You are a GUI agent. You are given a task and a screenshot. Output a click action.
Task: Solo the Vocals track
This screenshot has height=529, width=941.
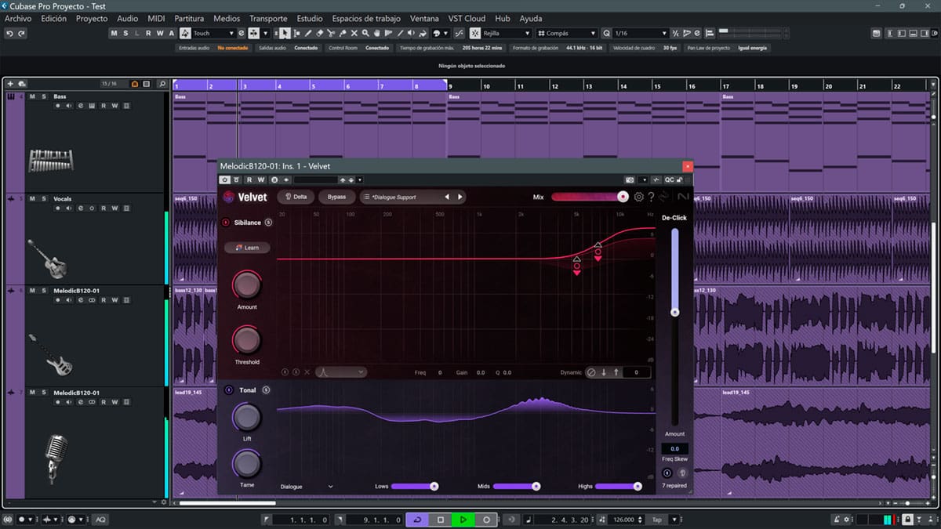(x=44, y=199)
